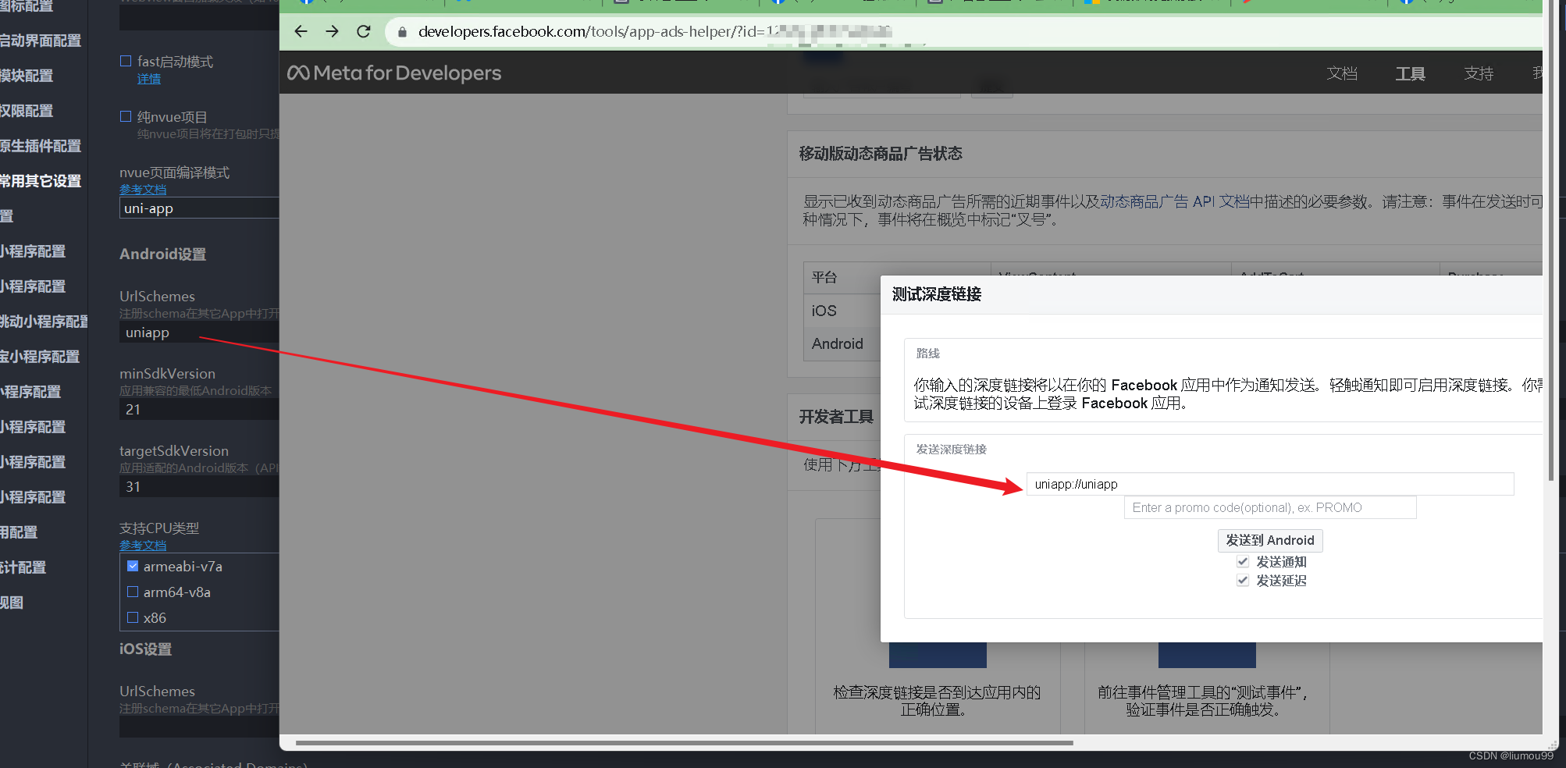Check the x86 CPU type option
Image resolution: width=1566 pixels, height=768 pixels.
(133, 617)
